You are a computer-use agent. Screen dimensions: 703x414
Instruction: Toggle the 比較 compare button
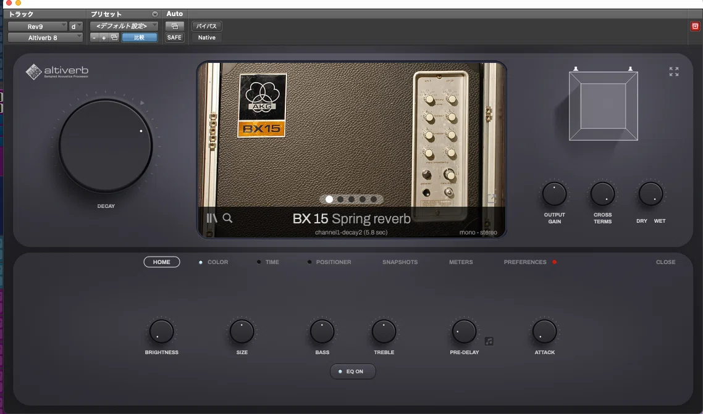[x=140, y=38]
